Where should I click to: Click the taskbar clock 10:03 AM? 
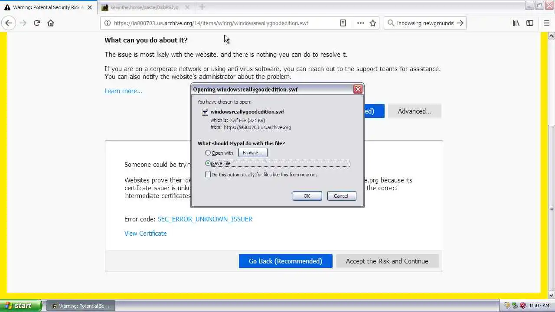(539, 306)
